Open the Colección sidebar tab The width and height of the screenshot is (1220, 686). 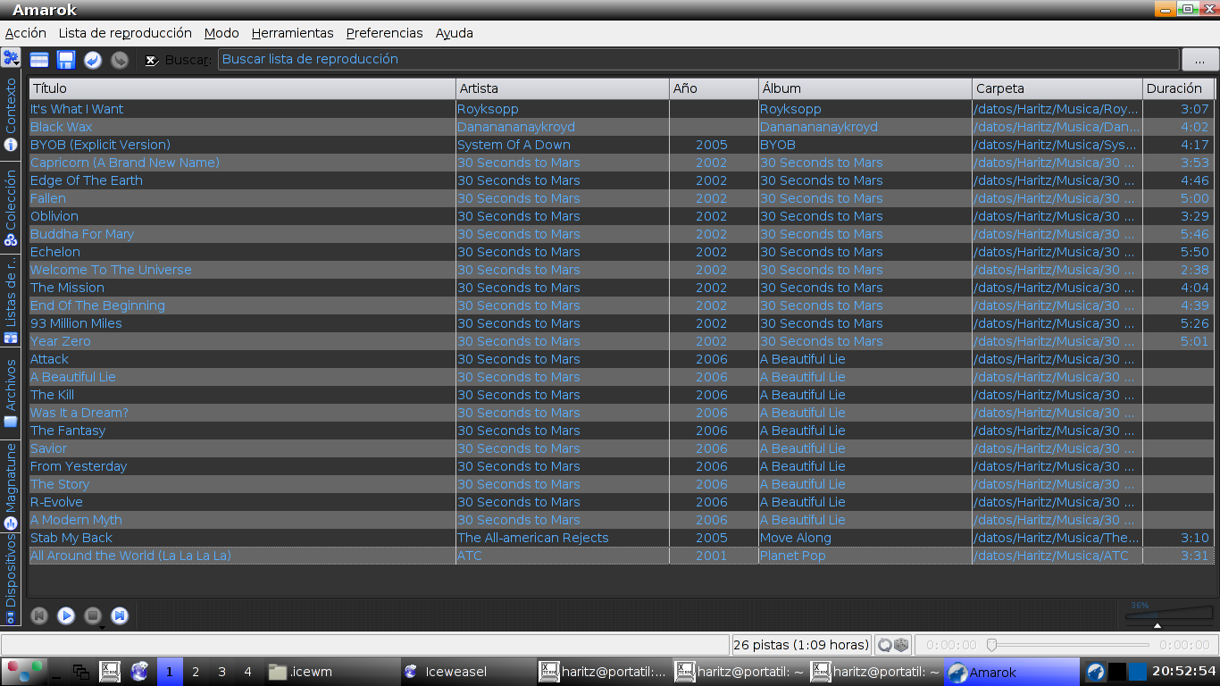(x=11, y=208)
